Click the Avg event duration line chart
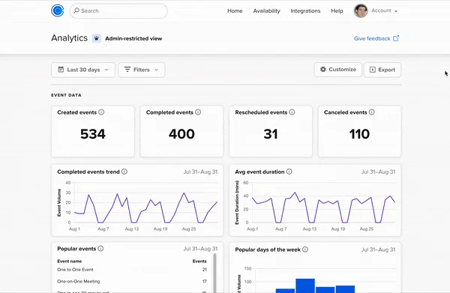 click(x=323, y=208)
